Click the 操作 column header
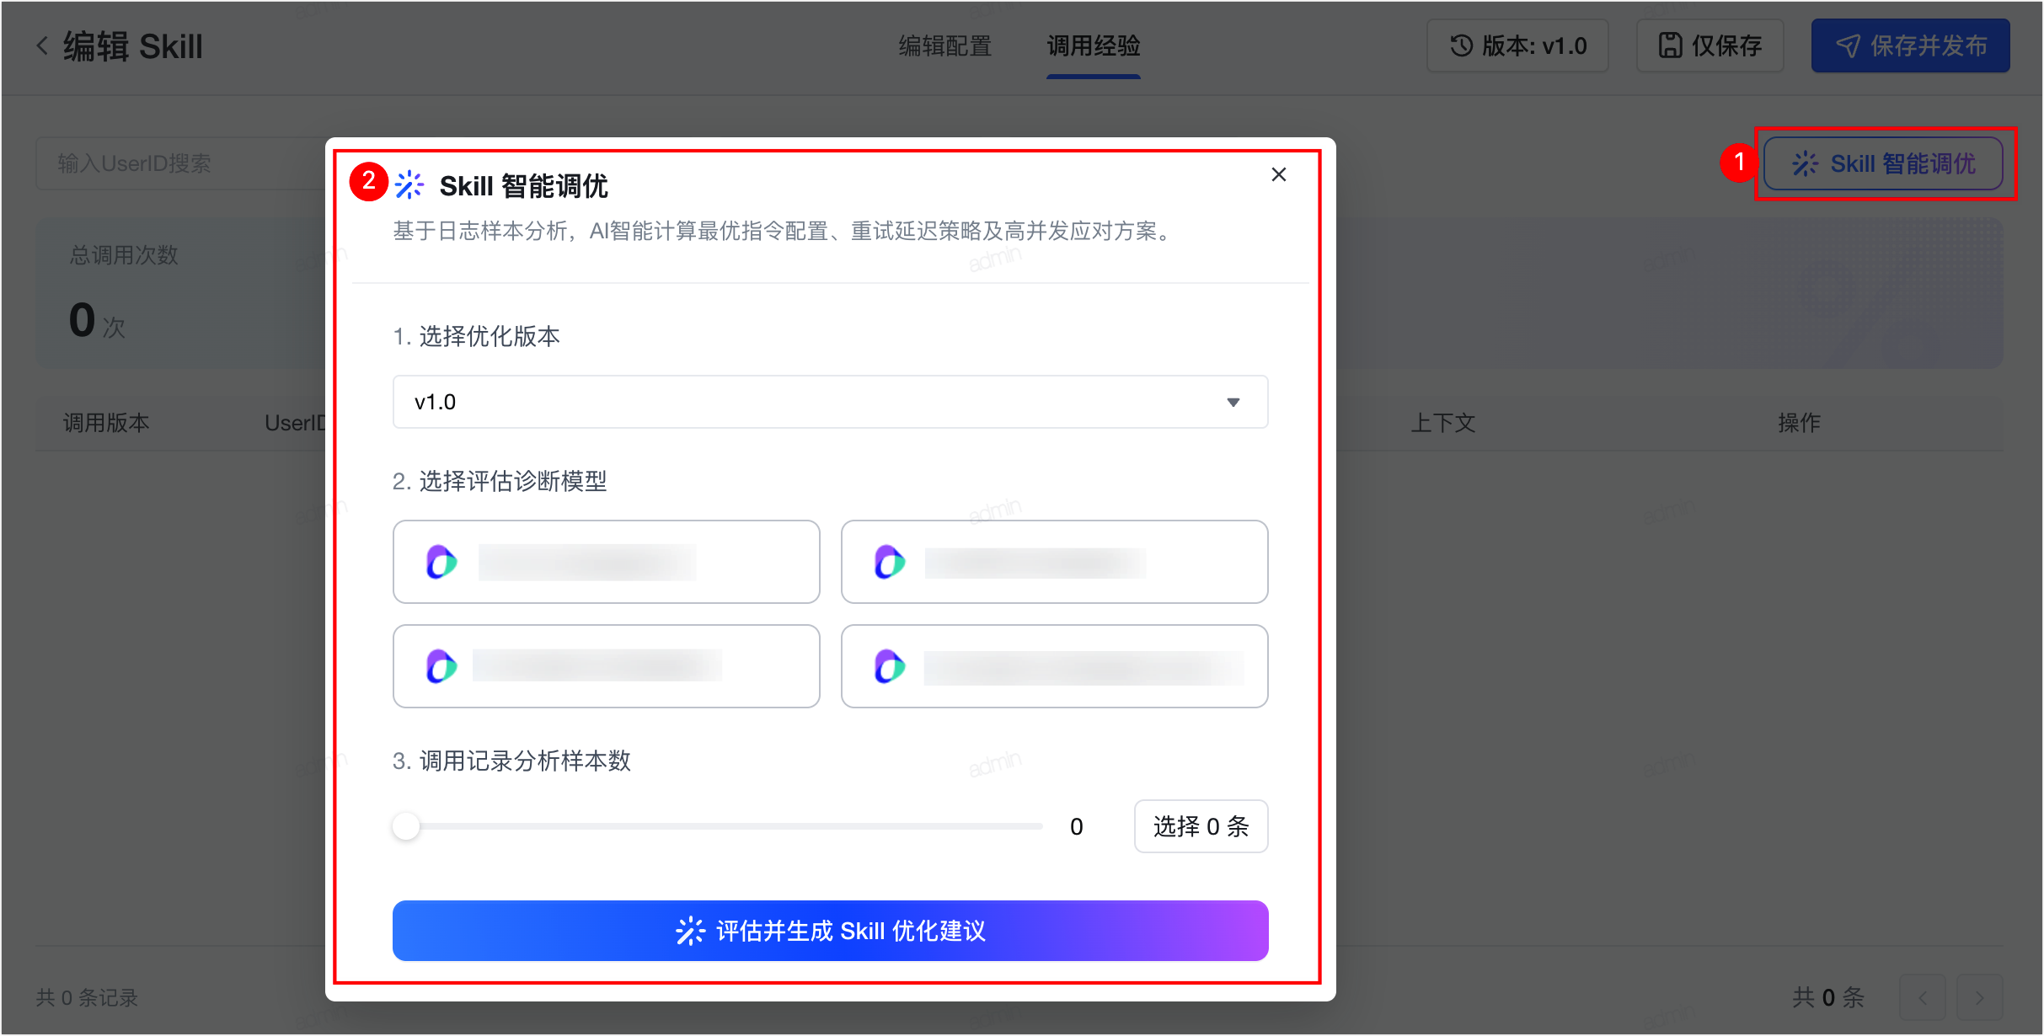Viewport: 2044px width, 1036px height. click(1799, 423)
